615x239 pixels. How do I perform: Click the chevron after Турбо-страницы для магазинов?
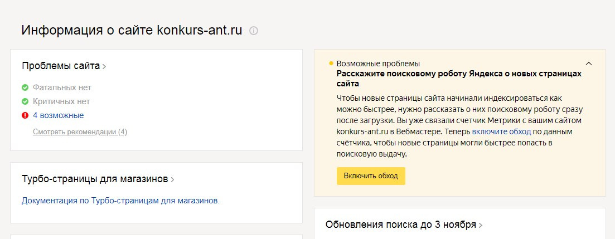[x=173, y=180]
